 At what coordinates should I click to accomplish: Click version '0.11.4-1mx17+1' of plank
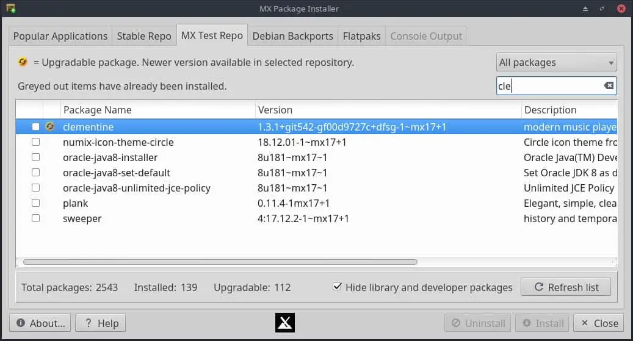click(x=294, y=203)
